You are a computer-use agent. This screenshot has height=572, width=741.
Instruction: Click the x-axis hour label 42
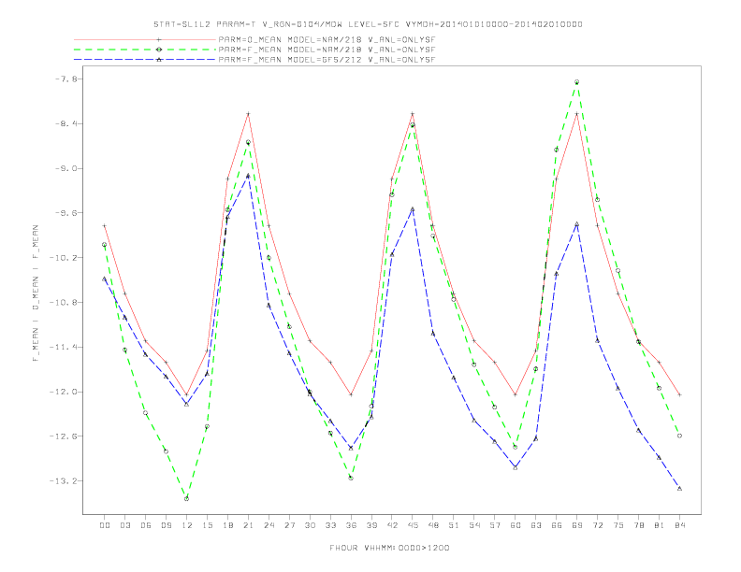[392, 525]
